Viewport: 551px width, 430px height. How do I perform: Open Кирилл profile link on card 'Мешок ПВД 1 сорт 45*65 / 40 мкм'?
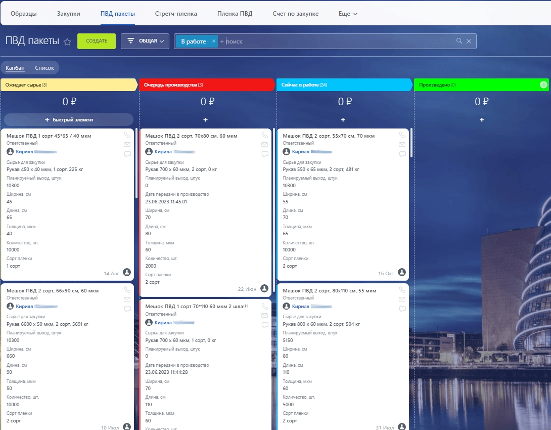click(x=24, y=152)
